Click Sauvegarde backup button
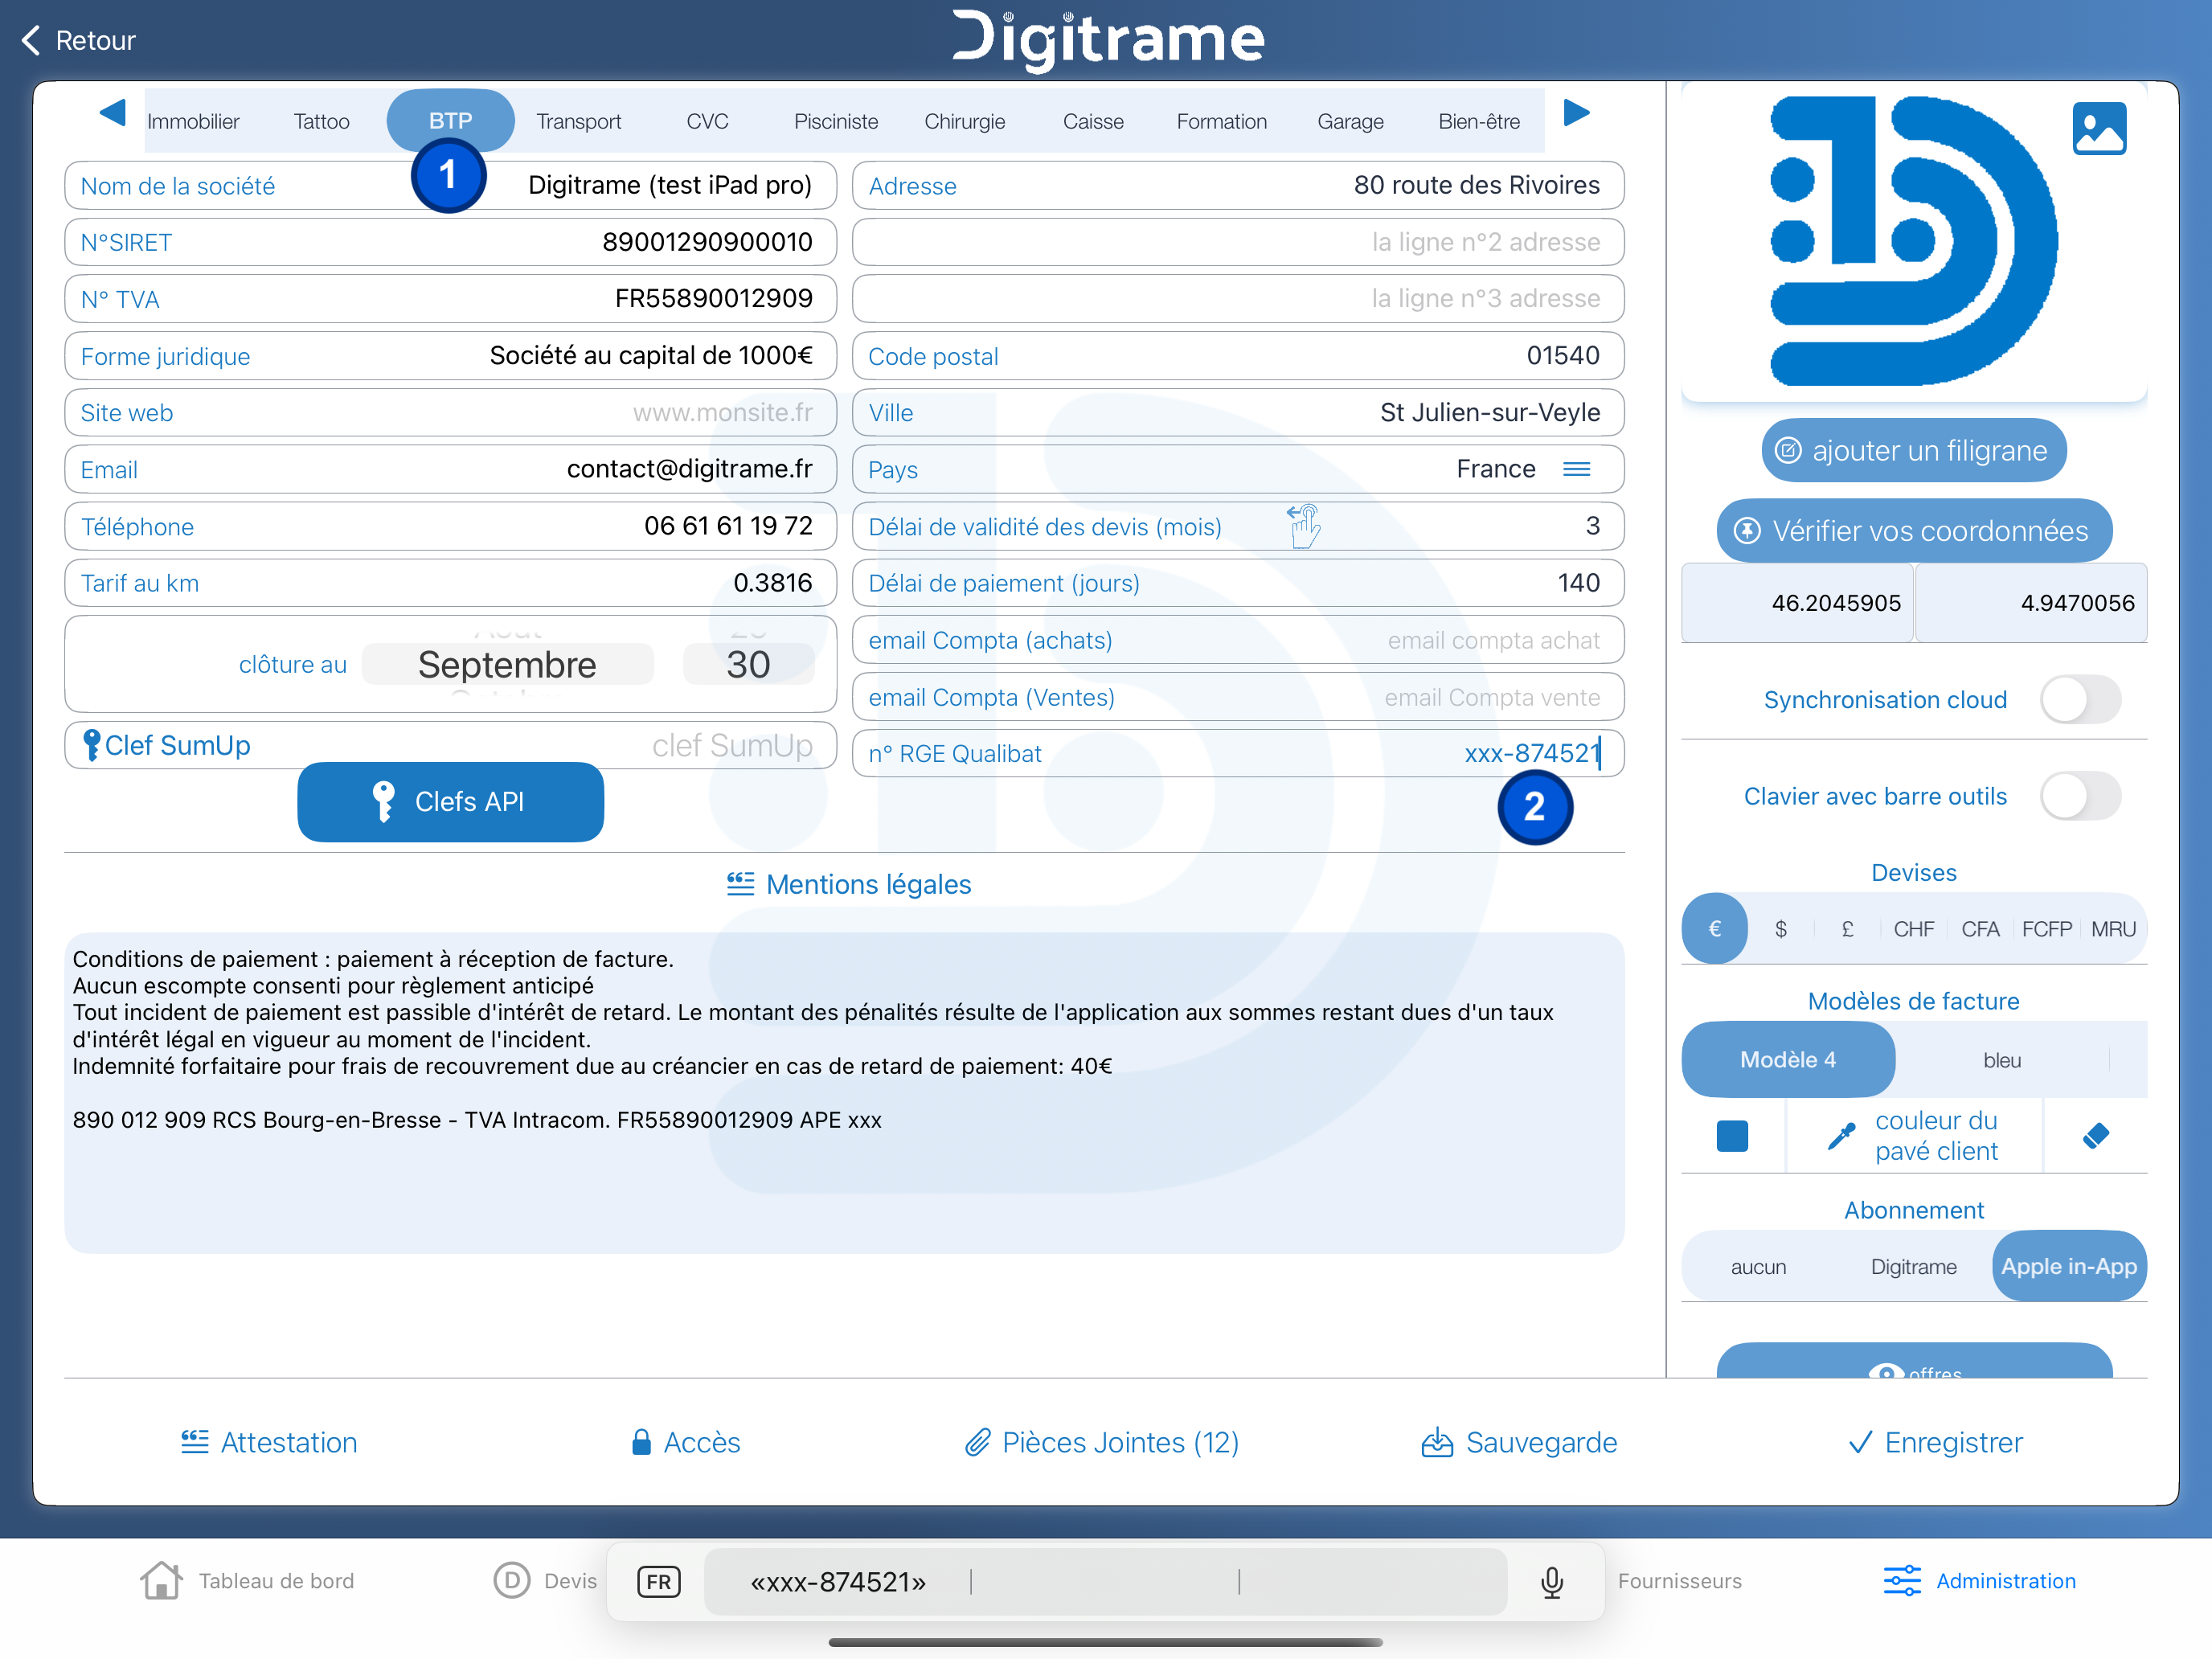The height and width of the screenshot is (1659, 2212). click(x=1518, y=1442)
